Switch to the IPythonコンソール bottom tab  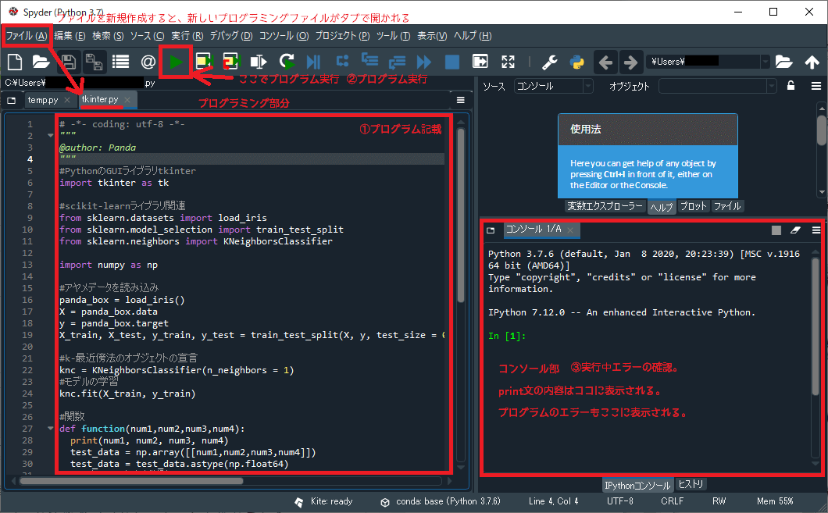click(x=637, y=485)
